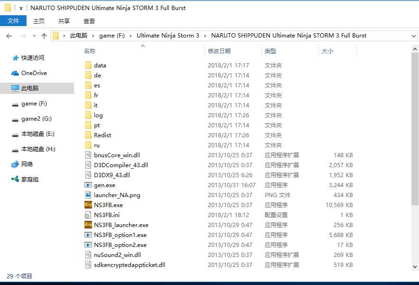The height and width of the screenshot is (285, 419).
Task: Go up one folder level
Action: [44, 36]
